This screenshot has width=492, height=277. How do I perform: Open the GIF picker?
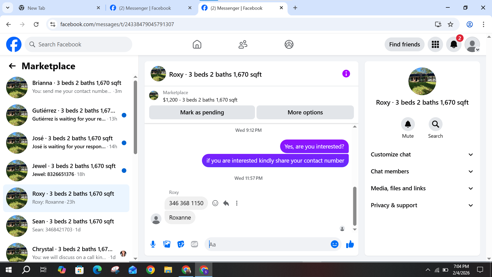(x=194, y=244)
